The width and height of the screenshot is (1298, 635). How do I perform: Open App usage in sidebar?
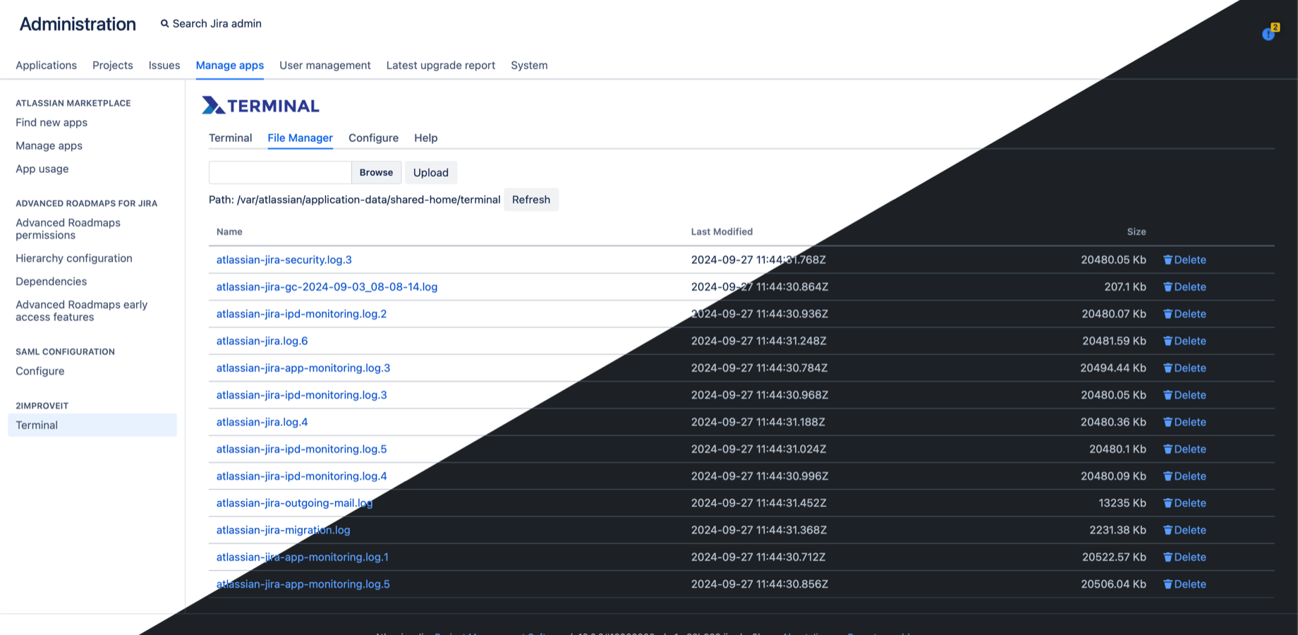pos(42,169)
